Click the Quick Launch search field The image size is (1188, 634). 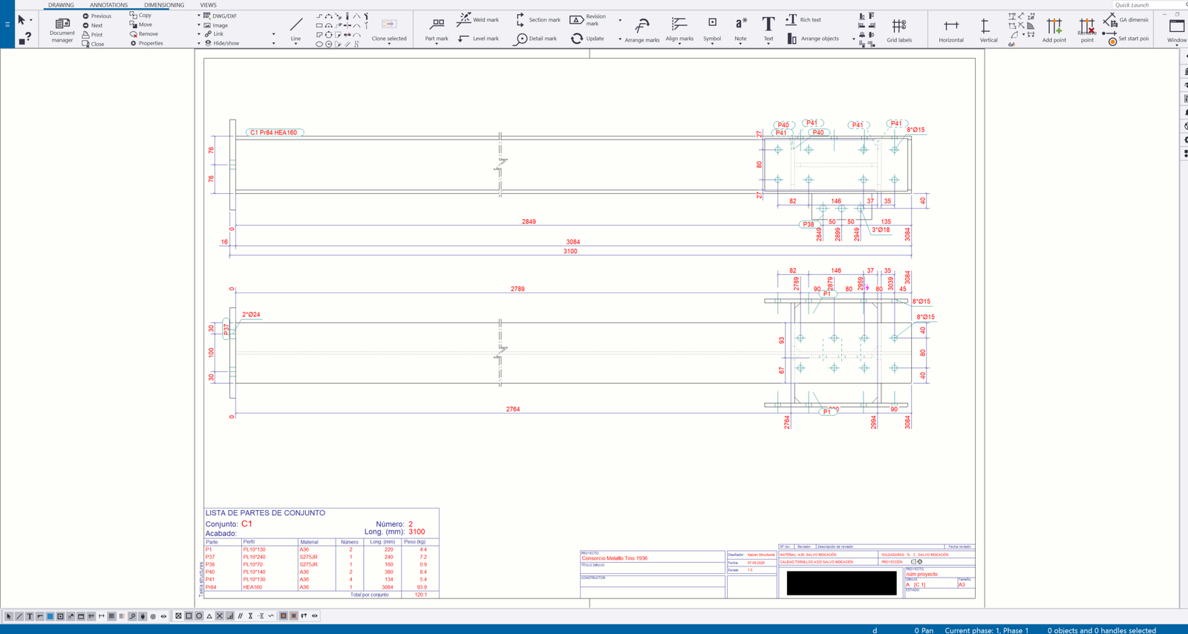coord(1149,4)
